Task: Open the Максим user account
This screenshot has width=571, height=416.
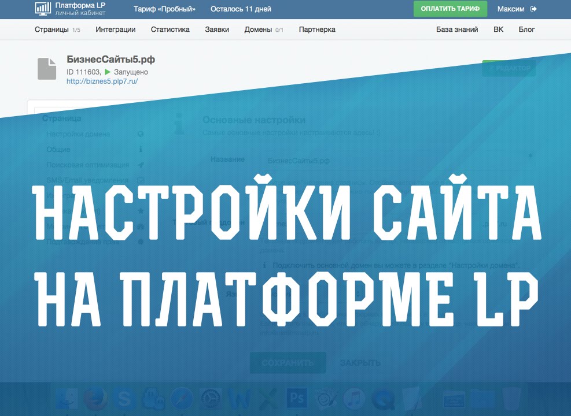Action: pos(511,9)
